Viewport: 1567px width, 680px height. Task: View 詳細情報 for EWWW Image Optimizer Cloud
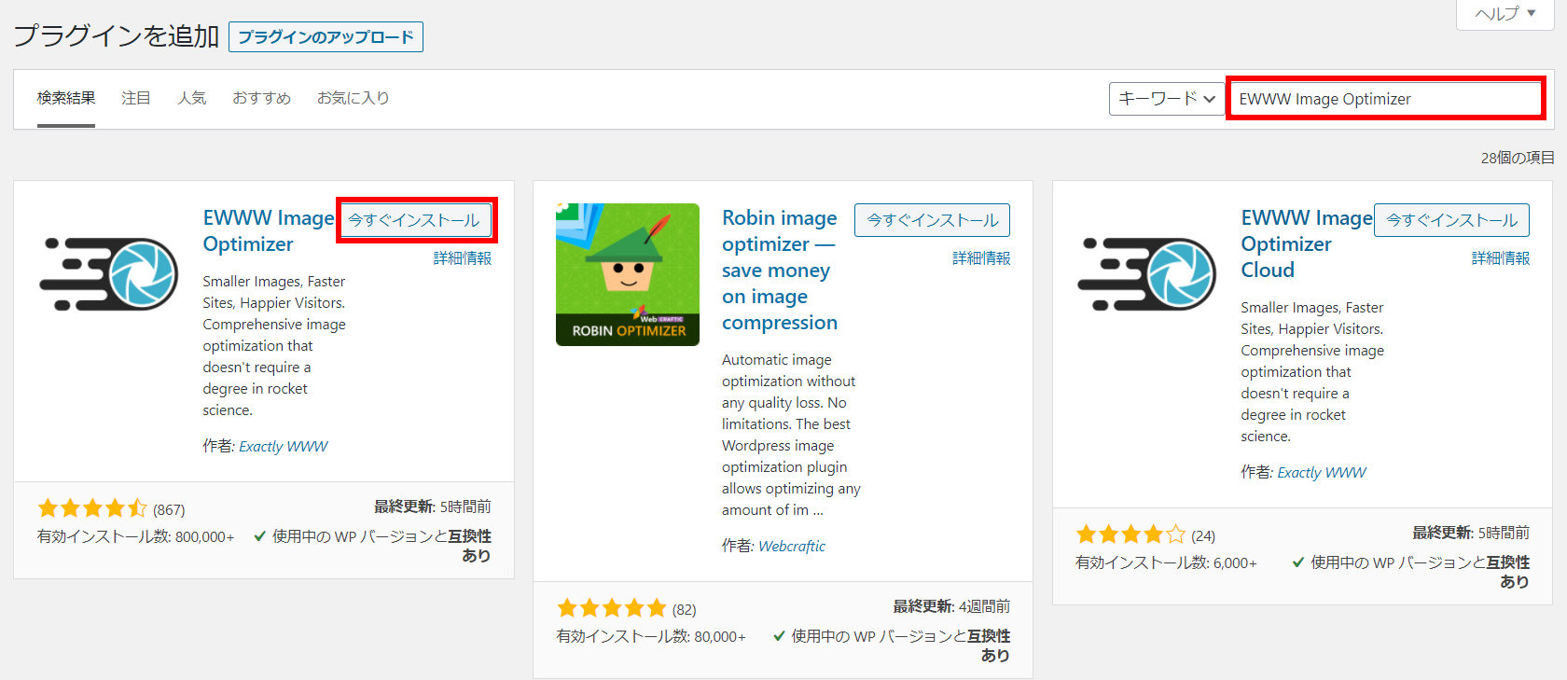coord(1501,258)
